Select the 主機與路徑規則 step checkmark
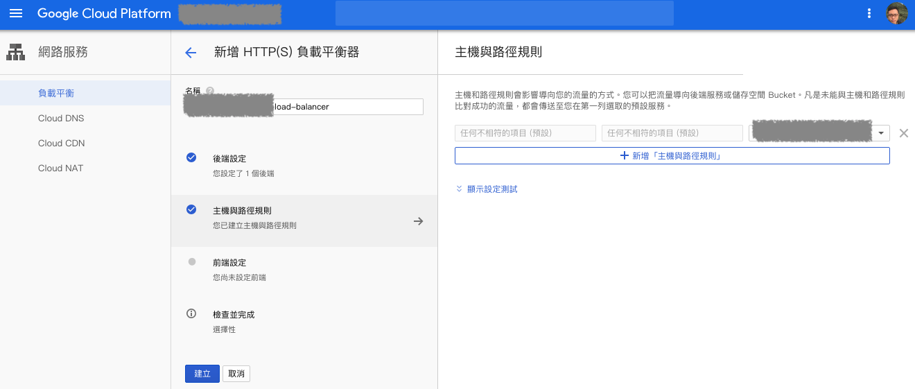This screenshot has height=389, width=915. coord(191,209)
